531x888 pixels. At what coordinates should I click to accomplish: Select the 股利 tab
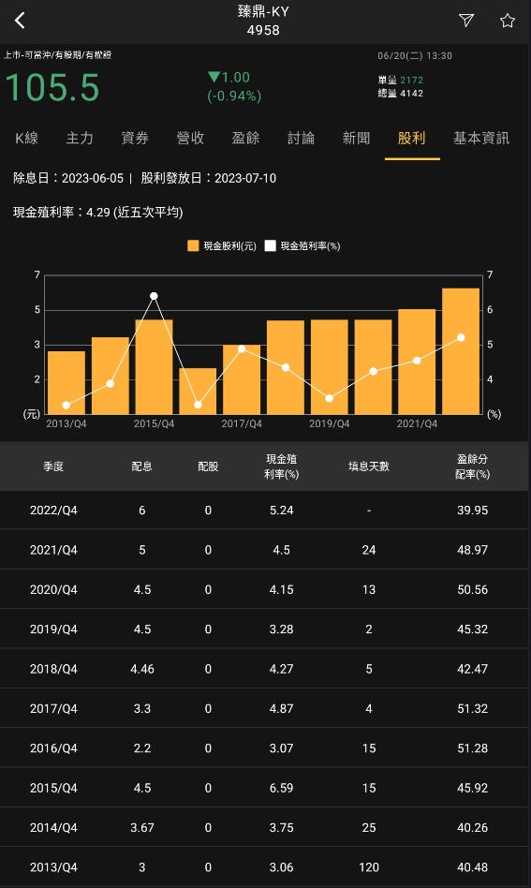click(411, 139)
